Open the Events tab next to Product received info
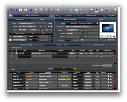 pyautogui.click(x=101, y=19)
